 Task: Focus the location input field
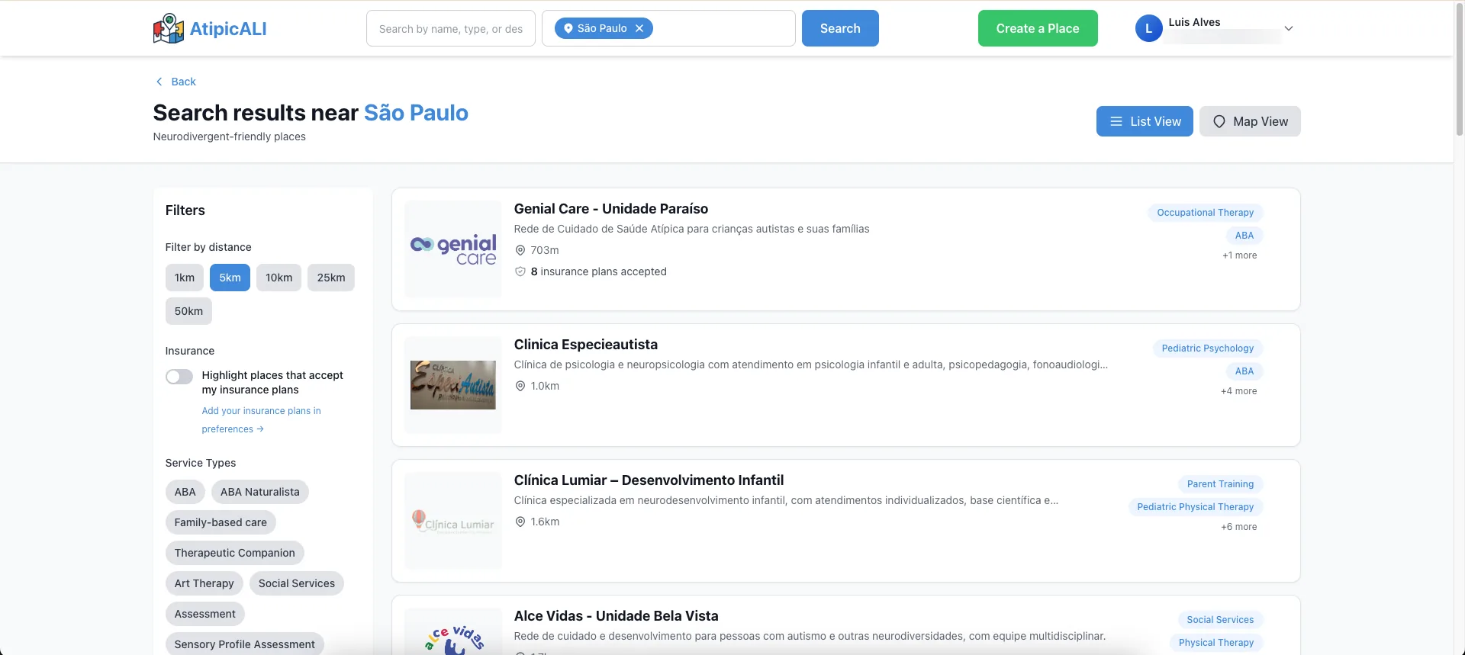point(668,28)
